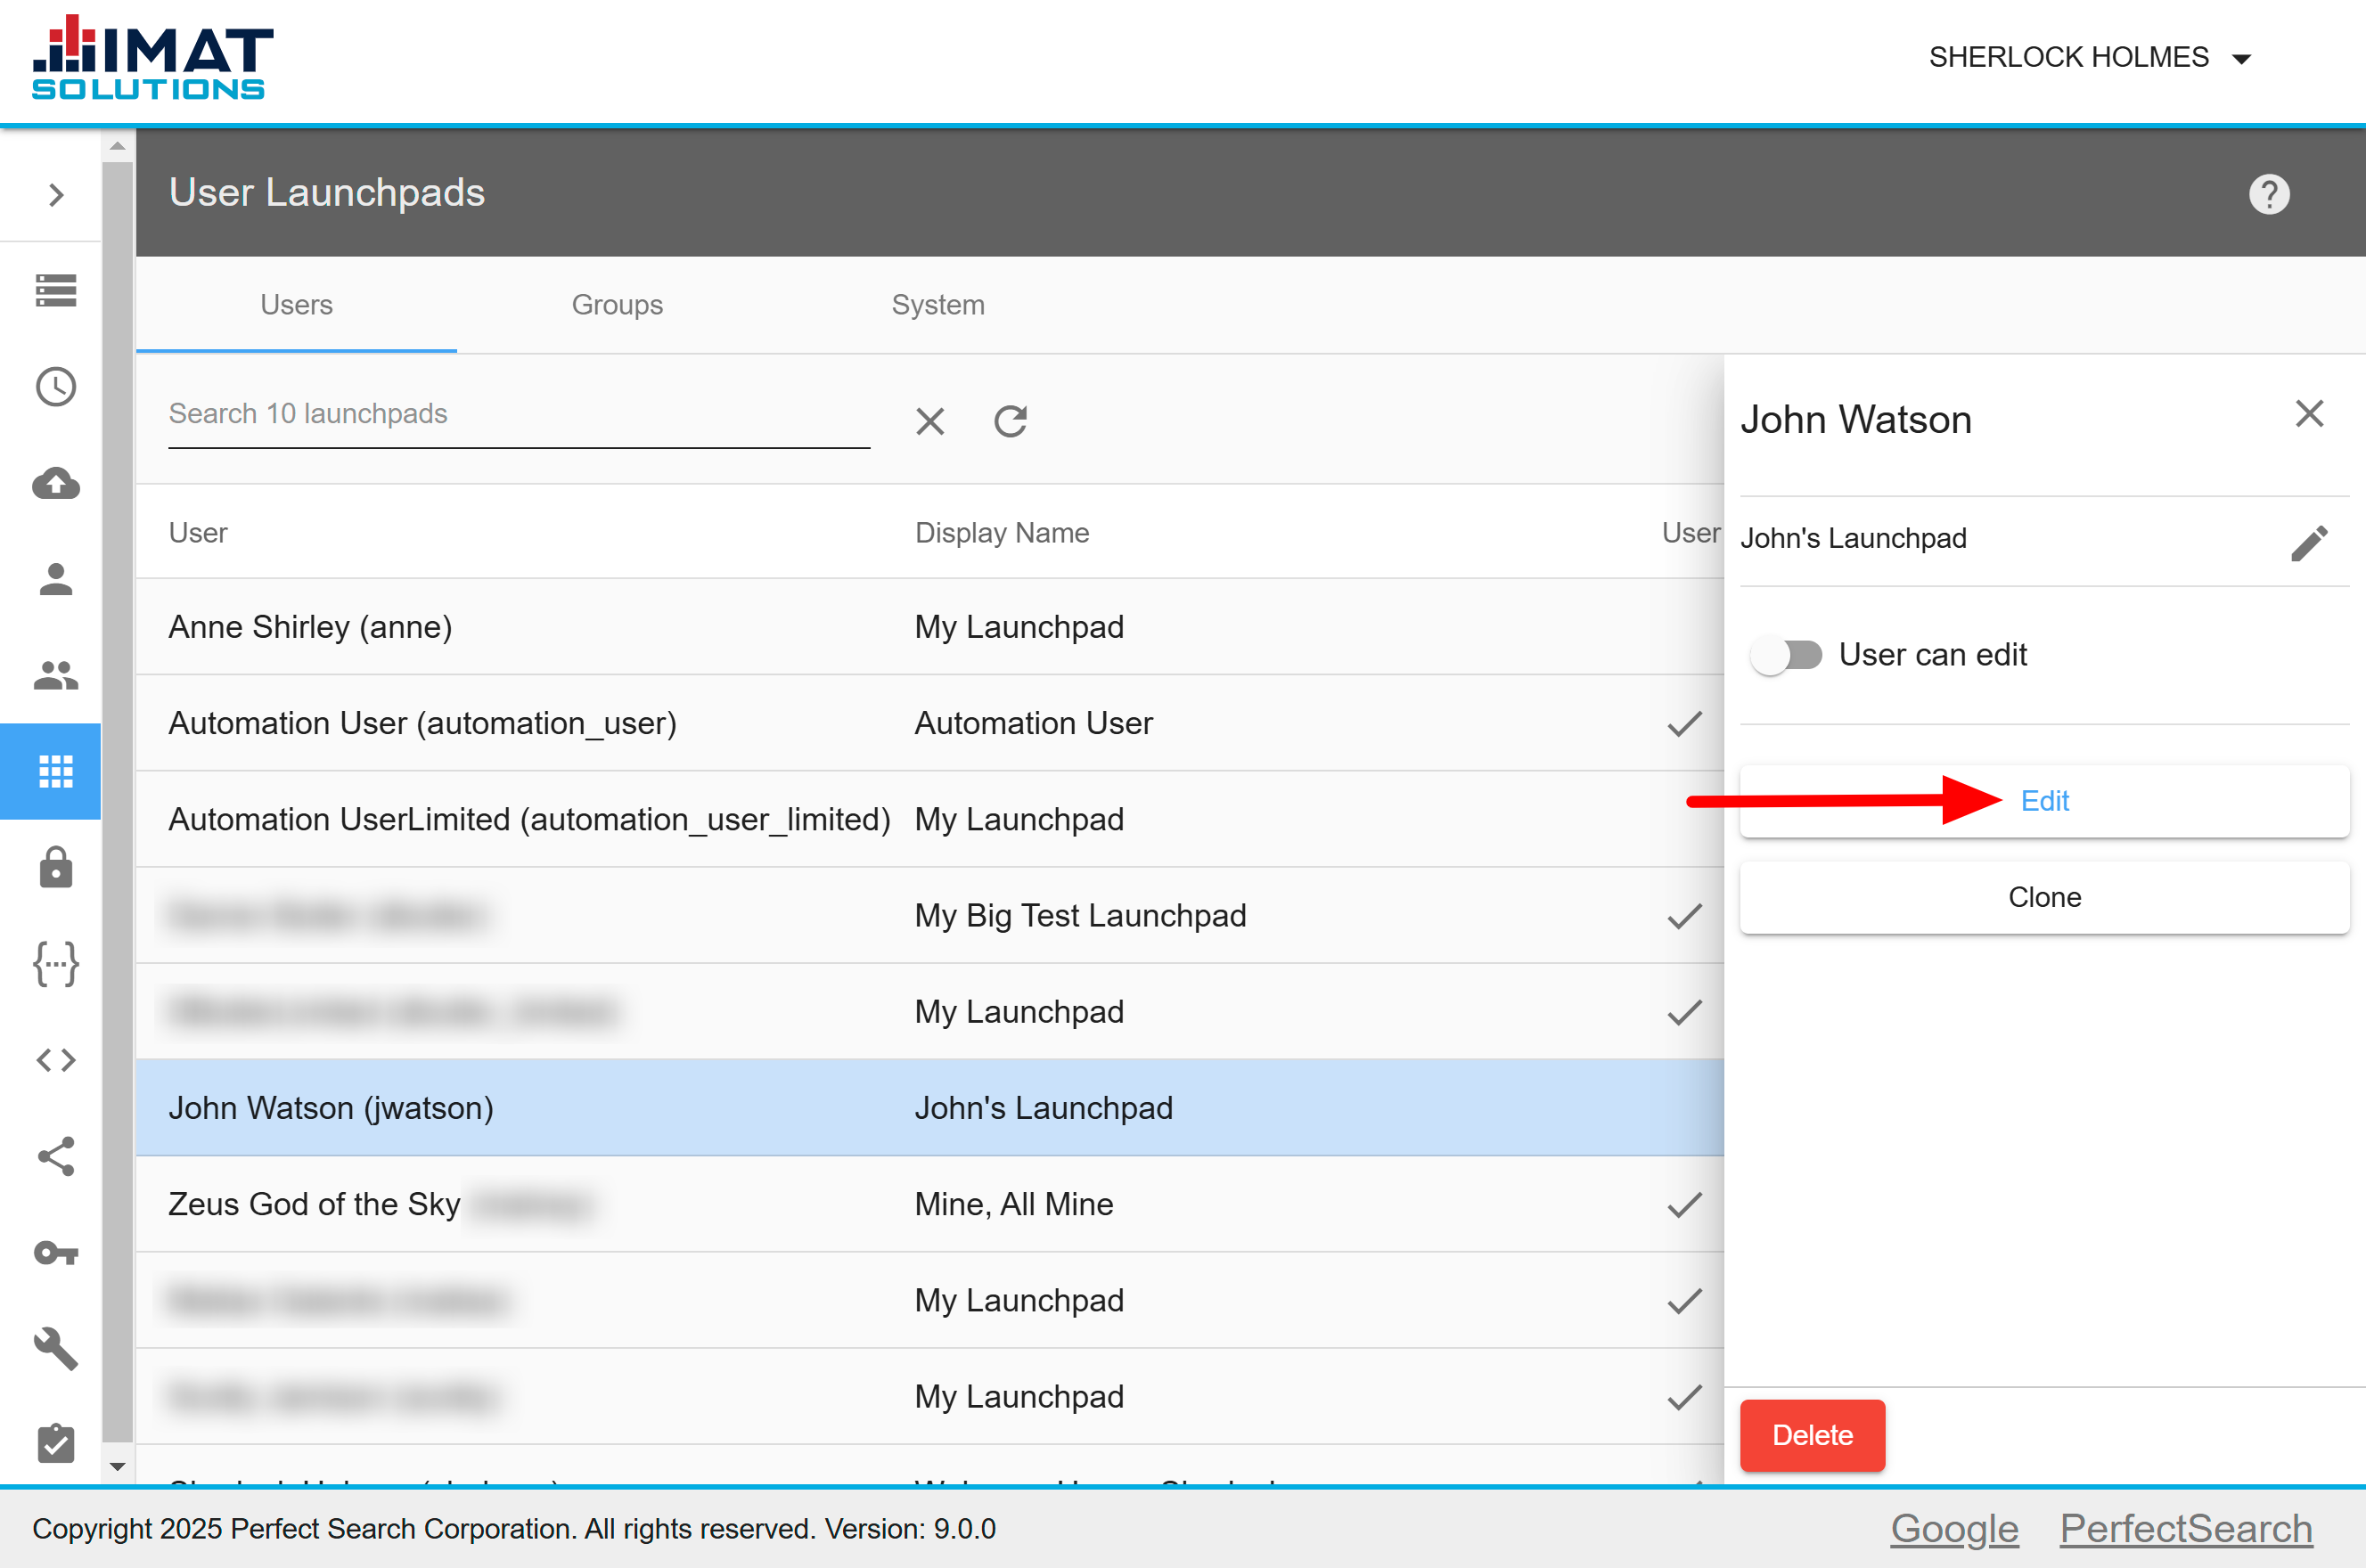This screenshot has width=2366, height=1568.
Task: Switch to the System tab
Action: [938, 305]
